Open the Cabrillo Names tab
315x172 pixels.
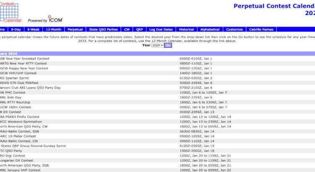[x=261, y=29]
